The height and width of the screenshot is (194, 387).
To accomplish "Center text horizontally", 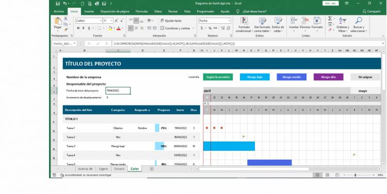I will 136,28.
